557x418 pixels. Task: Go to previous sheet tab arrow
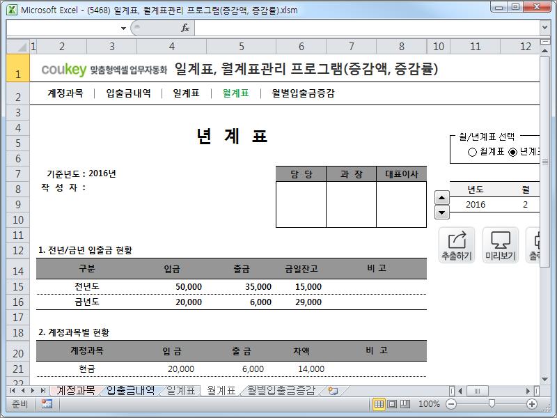point(23,391)
